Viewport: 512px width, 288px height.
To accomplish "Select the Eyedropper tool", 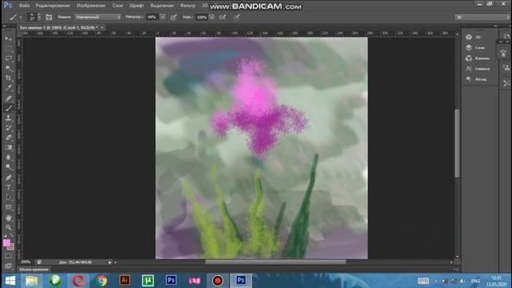I will coord(9,88).
